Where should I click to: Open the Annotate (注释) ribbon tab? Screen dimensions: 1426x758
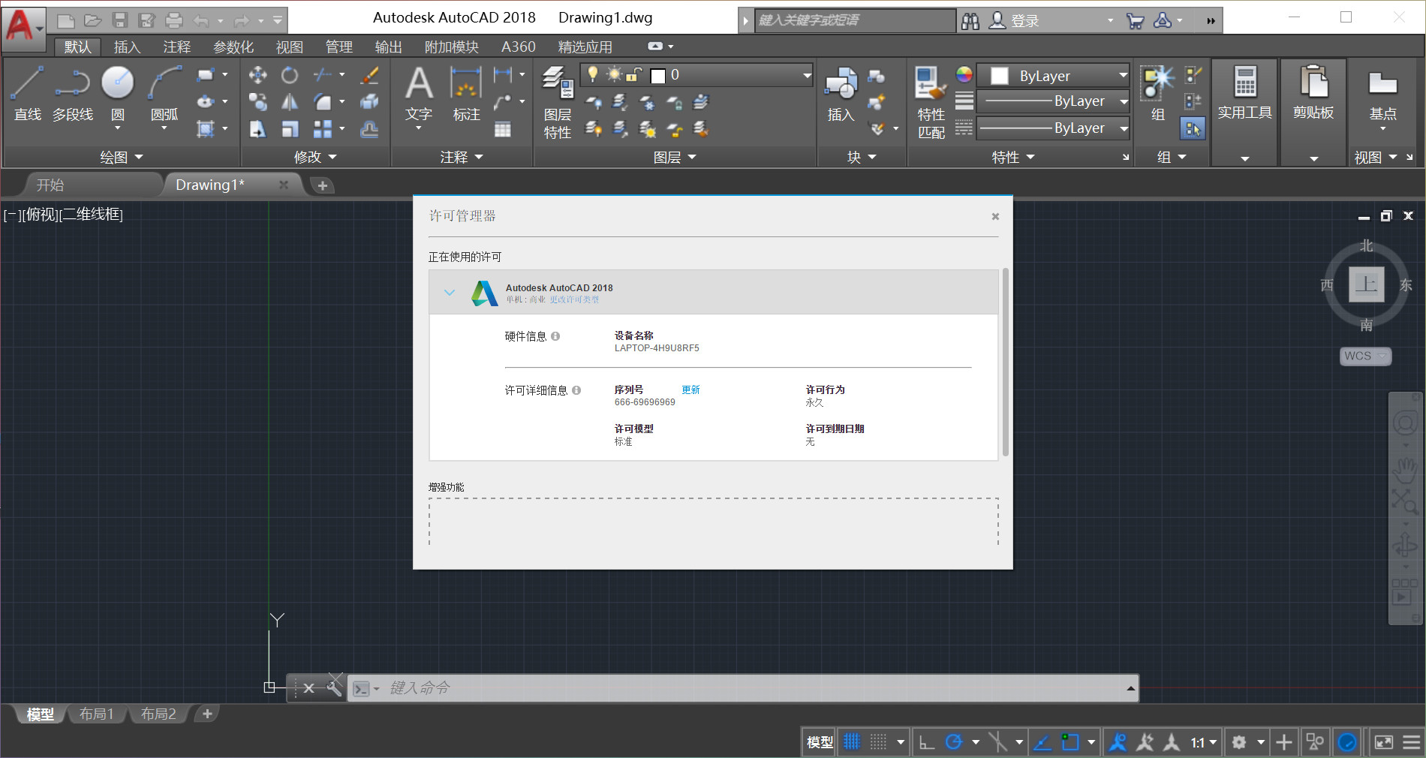point(177,47)
